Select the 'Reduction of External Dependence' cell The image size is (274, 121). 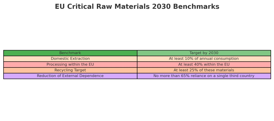70,76
